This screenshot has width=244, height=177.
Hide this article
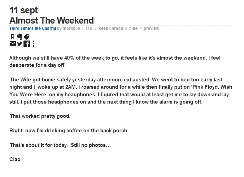click(x=133, y=28)
